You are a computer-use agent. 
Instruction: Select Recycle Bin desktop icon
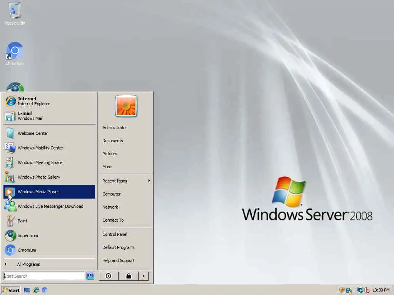point(15,10)
